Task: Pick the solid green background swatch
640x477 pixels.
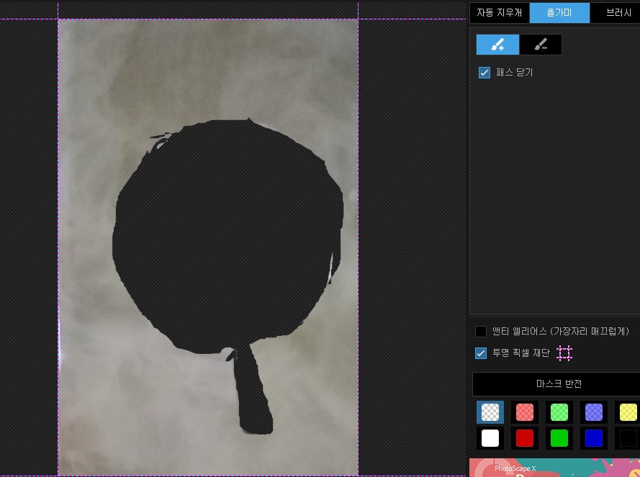Action: tap(559, 438)
